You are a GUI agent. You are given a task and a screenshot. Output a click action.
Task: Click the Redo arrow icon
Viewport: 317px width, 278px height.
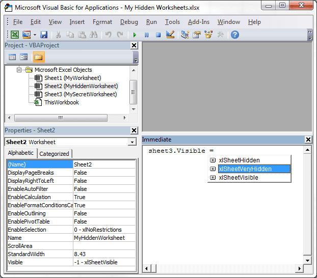[120, 35]
